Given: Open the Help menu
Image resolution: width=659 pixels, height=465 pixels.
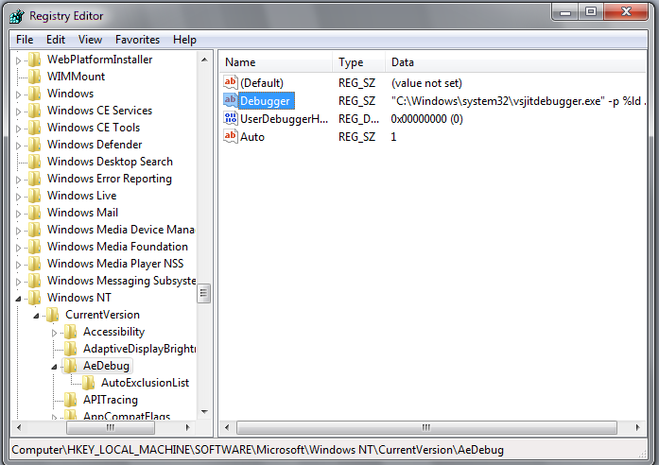Looking at the screenshot, I should 184,40.
